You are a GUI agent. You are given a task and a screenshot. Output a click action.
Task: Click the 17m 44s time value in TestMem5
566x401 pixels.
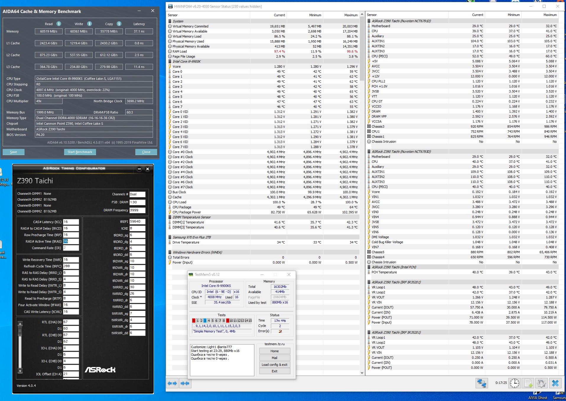[x=280, y=321]
